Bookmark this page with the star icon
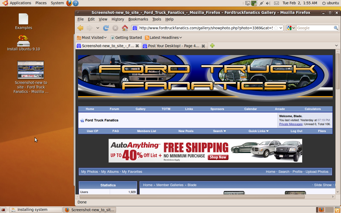The width and height of the screenshot is (341, 213). point(276,28)
